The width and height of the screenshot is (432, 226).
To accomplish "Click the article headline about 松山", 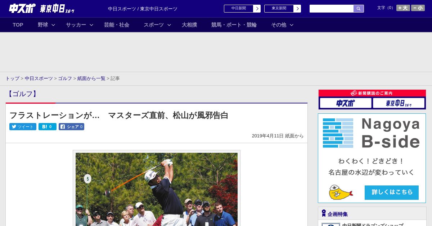I will point(119,116).
